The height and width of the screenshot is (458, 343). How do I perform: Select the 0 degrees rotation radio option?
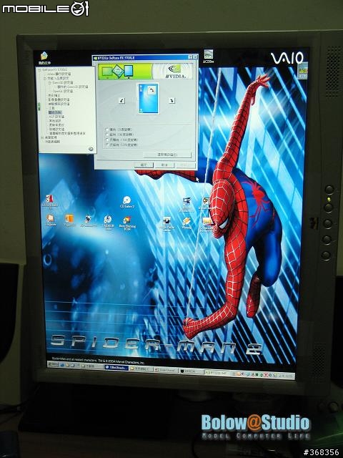(x=120, y=129)
